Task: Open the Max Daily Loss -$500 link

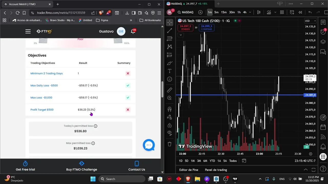Action: (x=44, y=85)
